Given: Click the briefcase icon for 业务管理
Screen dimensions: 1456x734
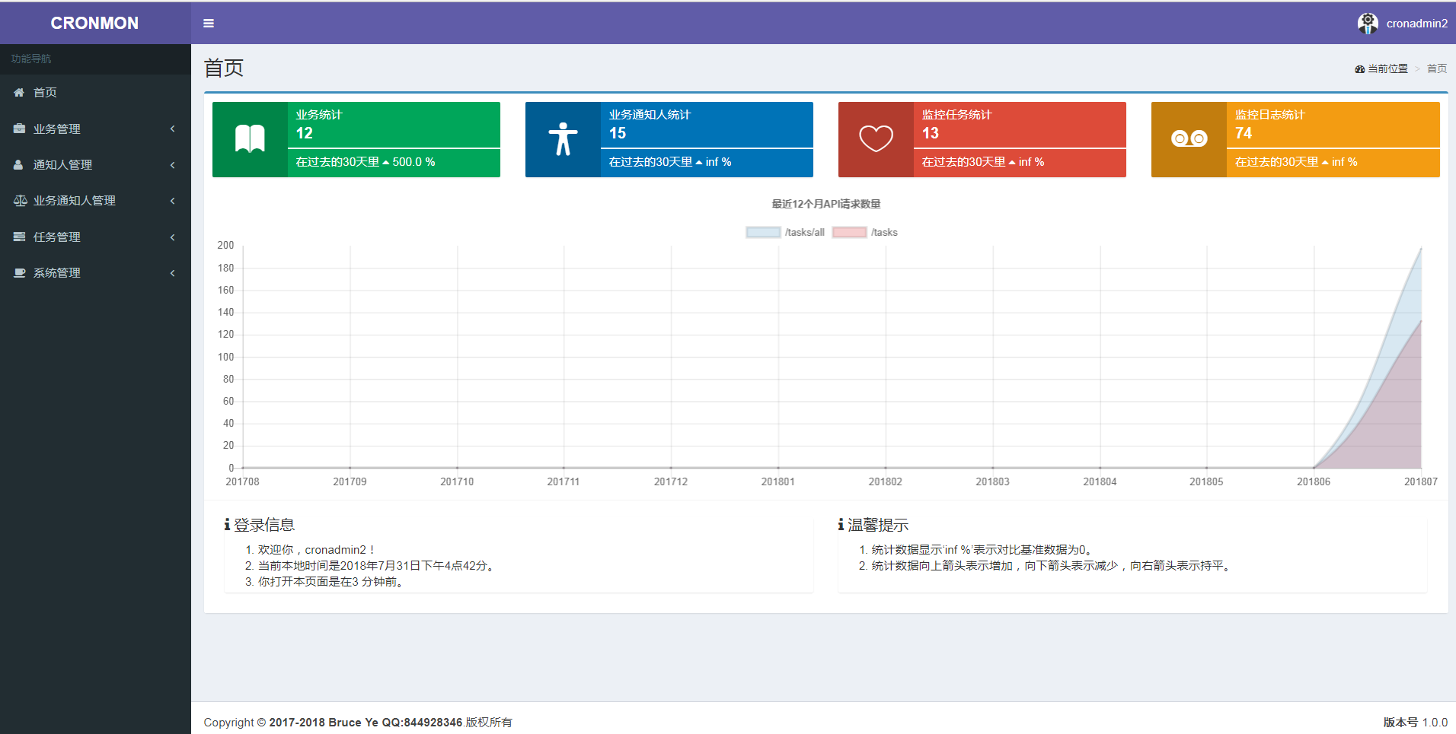Looking at the screenshot, I should tap(19, 129).
